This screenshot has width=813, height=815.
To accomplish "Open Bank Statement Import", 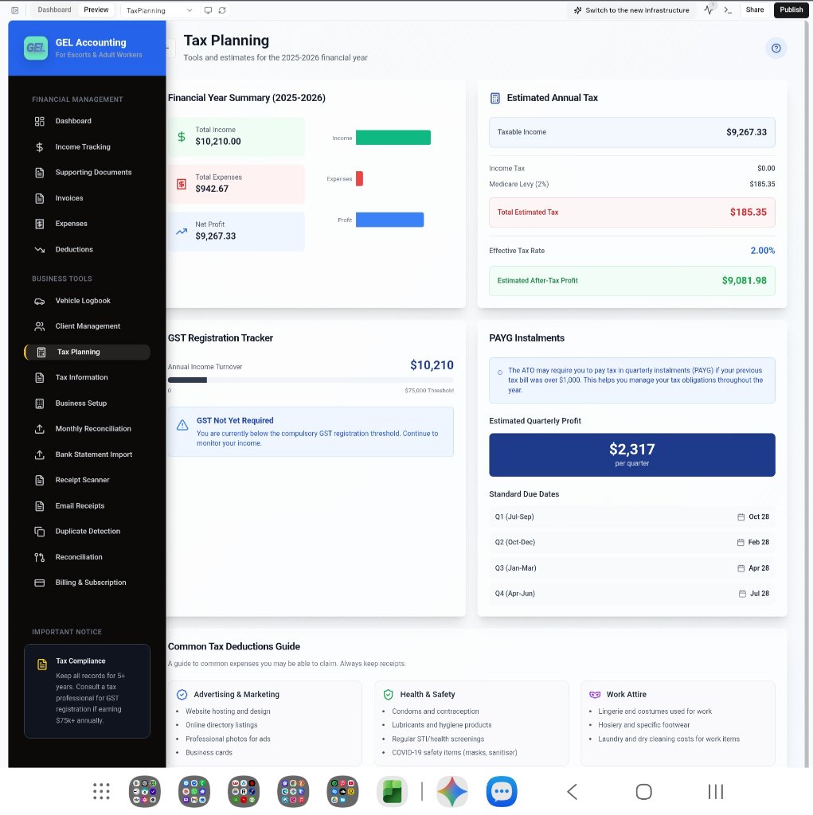I will (93, 454).
